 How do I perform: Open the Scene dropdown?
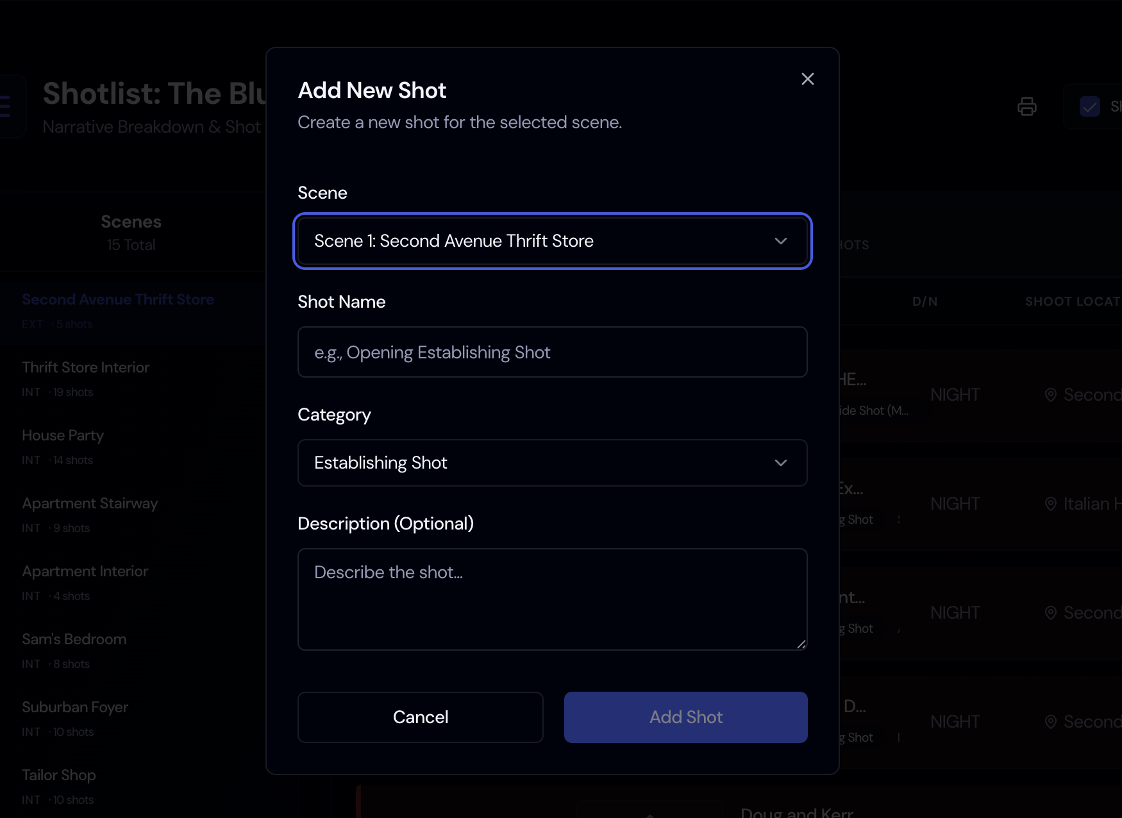click(552, 241)
